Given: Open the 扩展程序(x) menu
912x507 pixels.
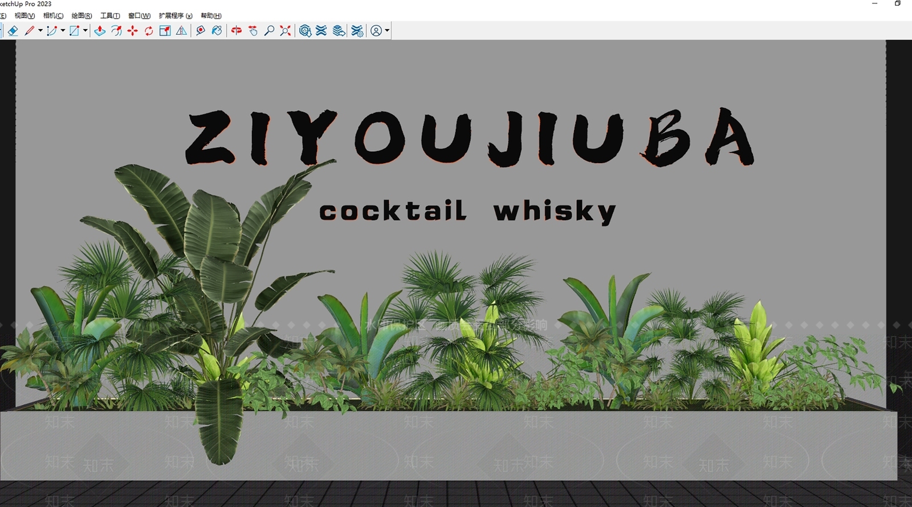Looking at the screenshot, I should click(x=176, y=15).
